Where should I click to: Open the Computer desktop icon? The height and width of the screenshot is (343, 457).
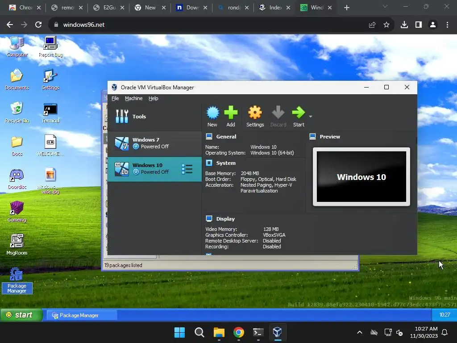(17, 46)
